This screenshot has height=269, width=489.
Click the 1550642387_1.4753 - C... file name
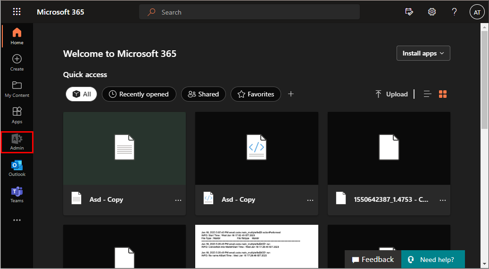coord(391,200)
